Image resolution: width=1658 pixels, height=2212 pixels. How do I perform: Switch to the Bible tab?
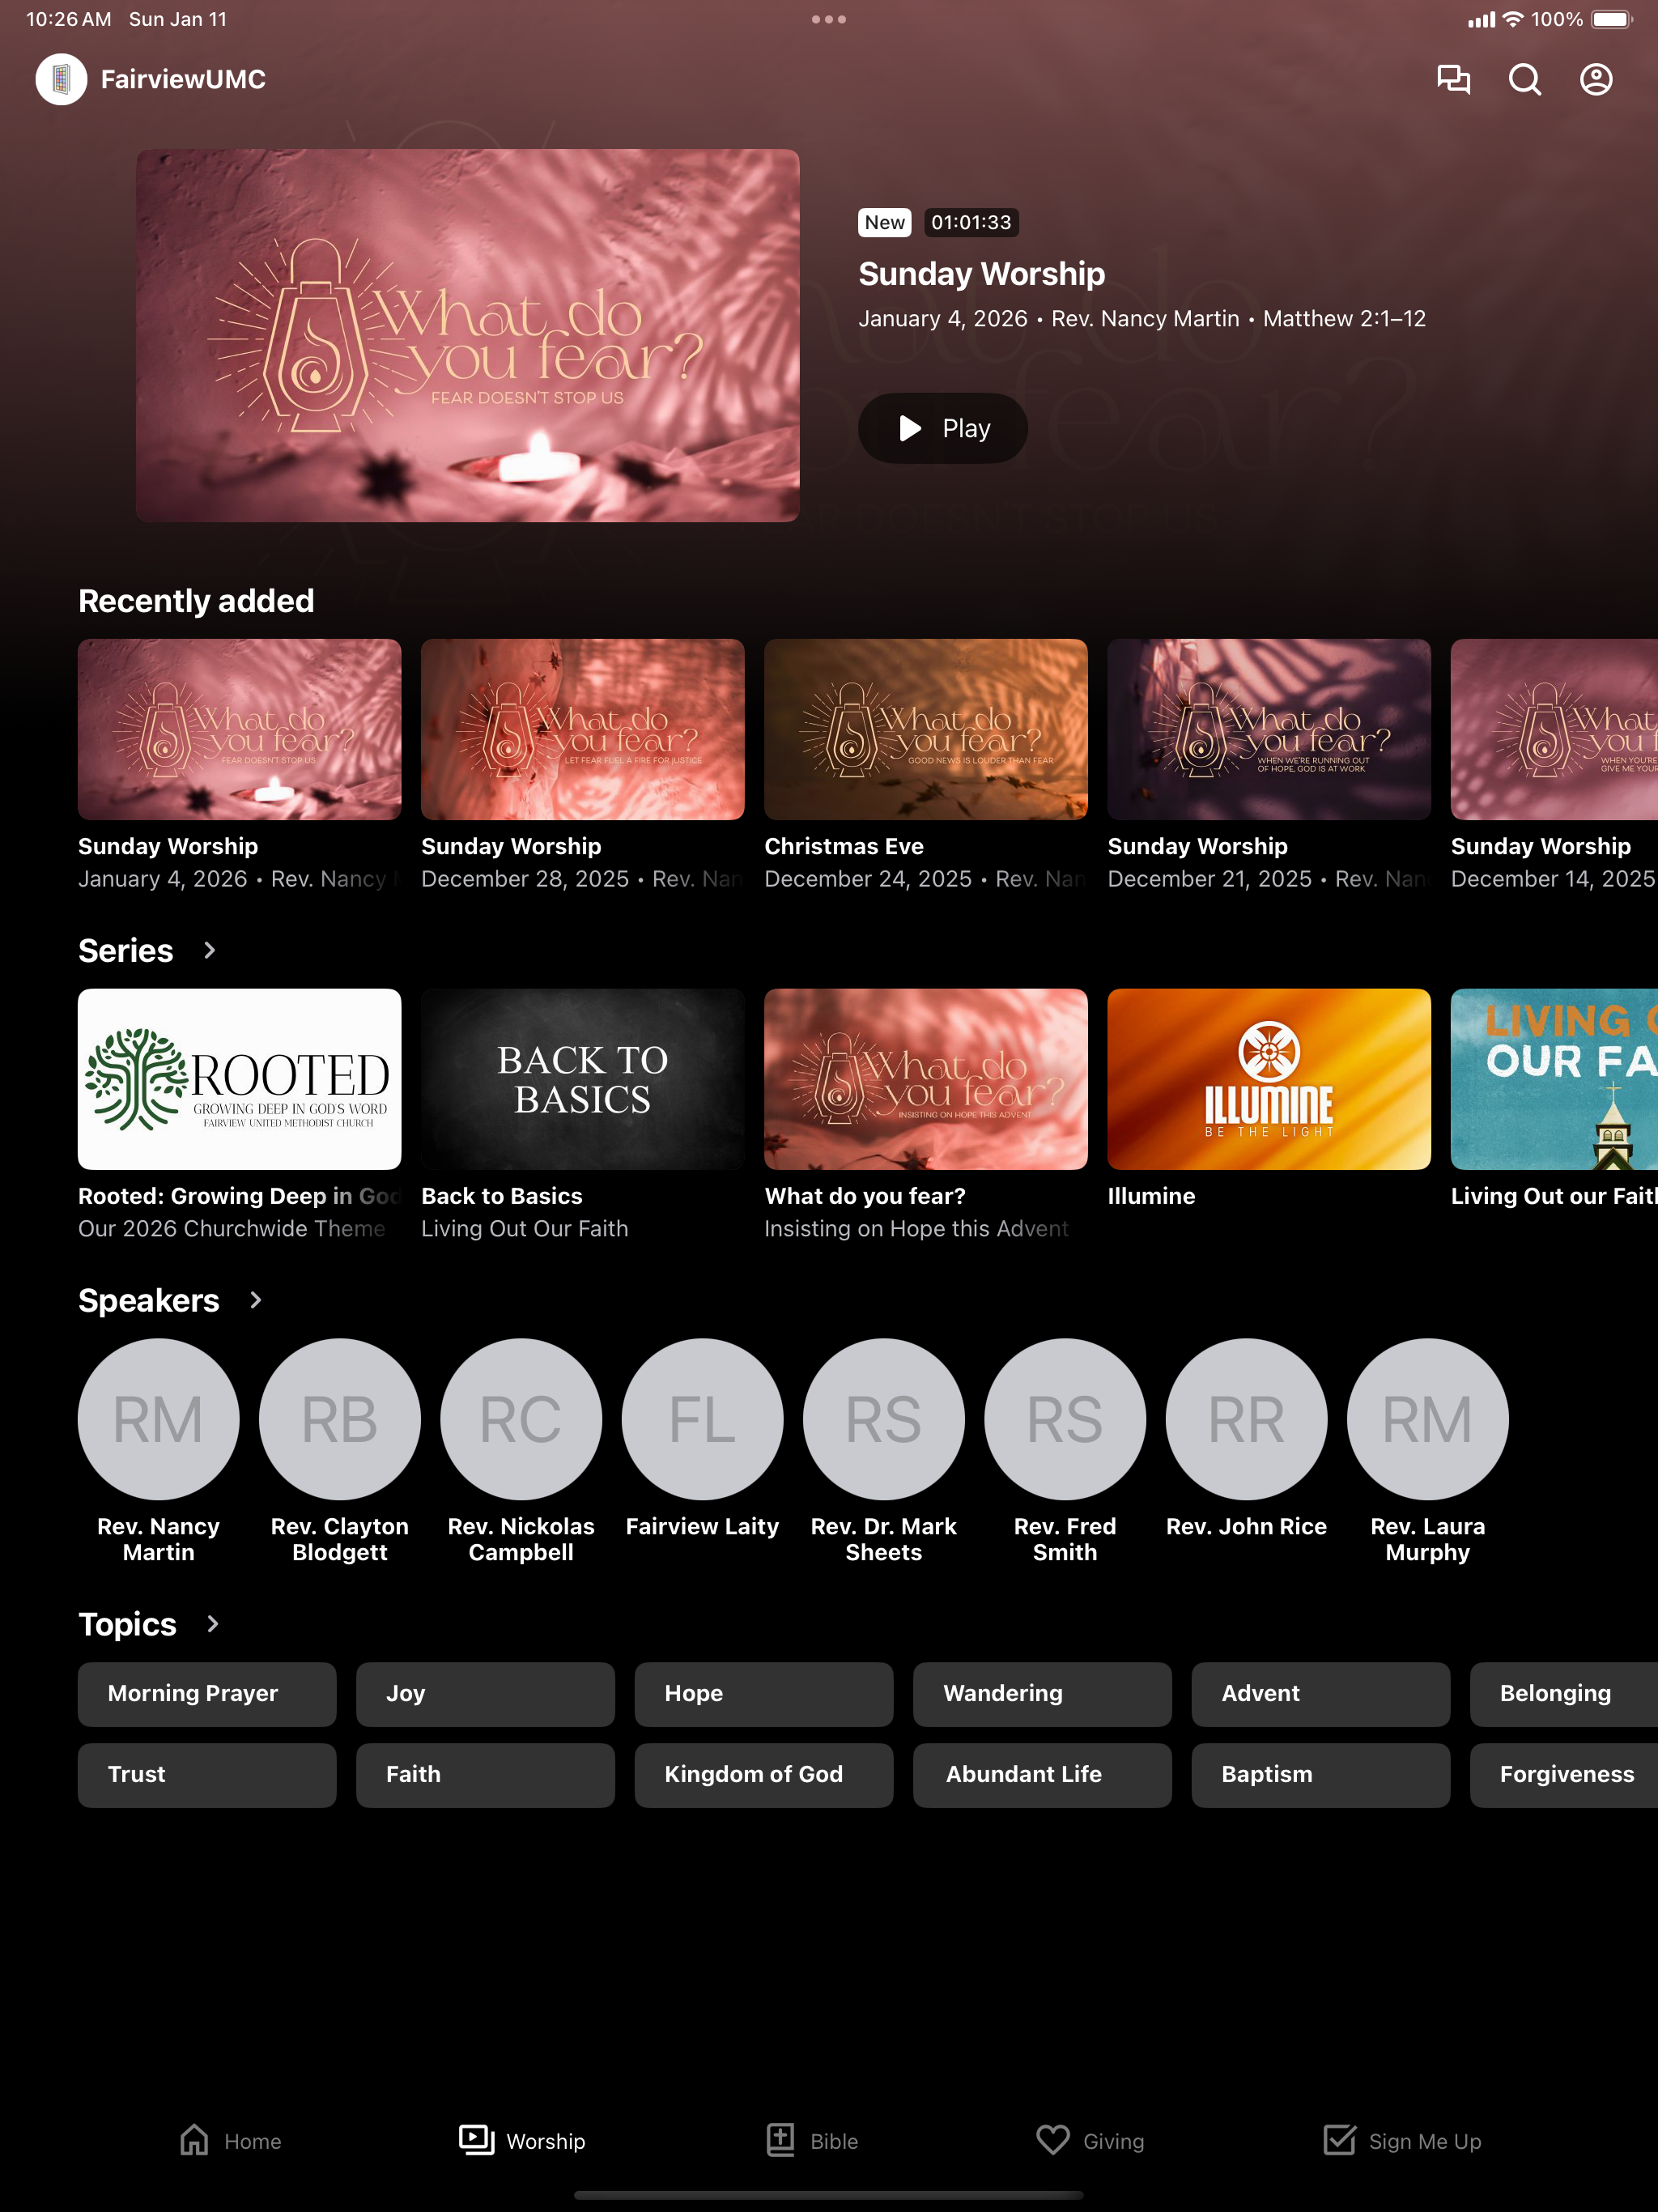812,2141
